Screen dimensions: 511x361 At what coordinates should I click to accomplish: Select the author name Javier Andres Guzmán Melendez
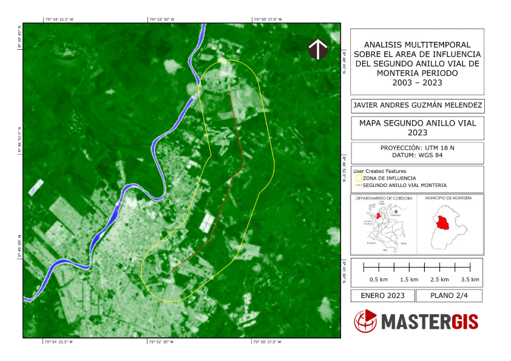pyautogui.click(x=417, y=105)
